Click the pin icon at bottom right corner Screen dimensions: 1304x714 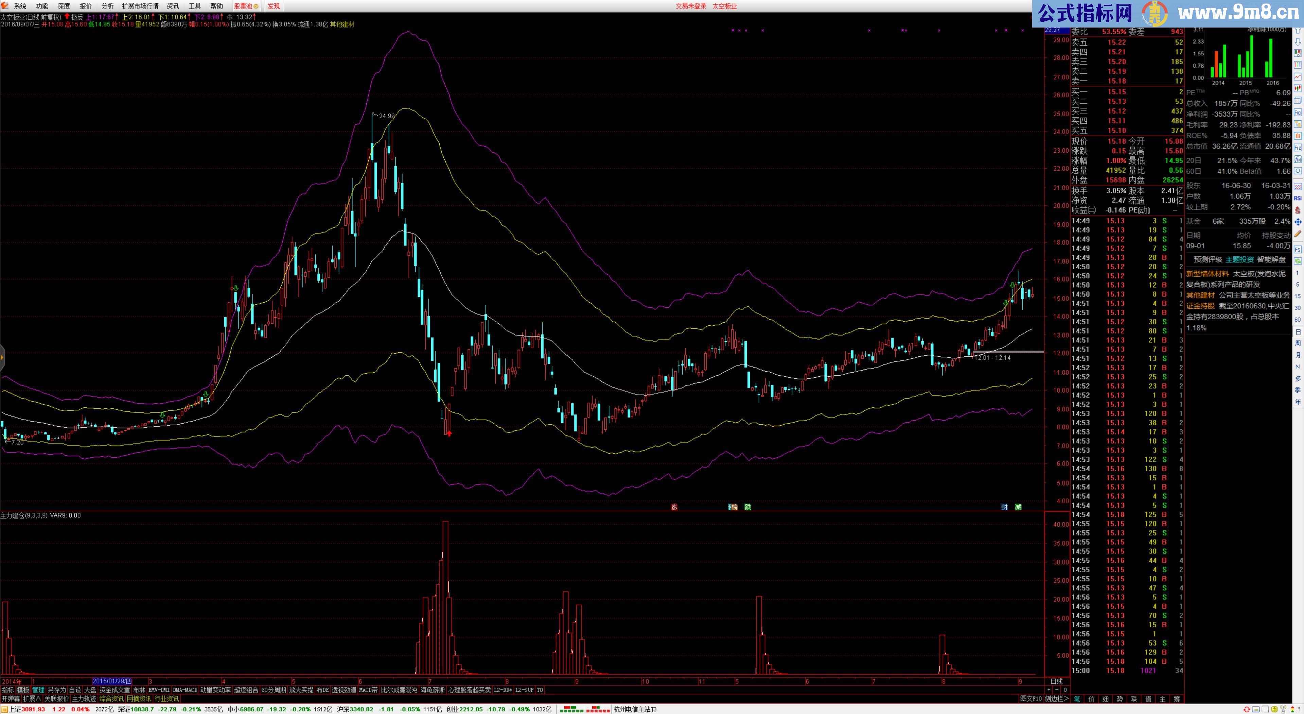pos(1299,709)
